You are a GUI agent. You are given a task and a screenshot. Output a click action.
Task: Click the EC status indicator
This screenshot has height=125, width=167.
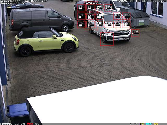pyautogui.click(x=16, y=124)
